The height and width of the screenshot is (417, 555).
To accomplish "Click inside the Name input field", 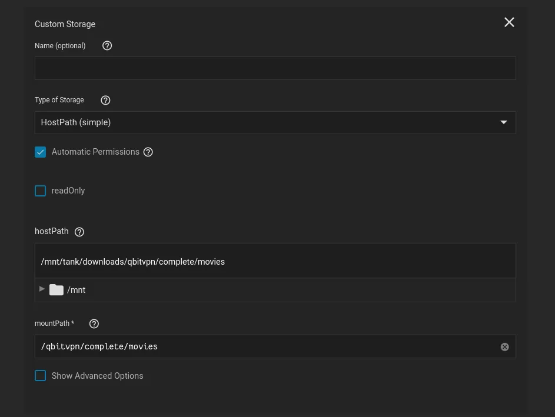I will click(x=275, y=68).
